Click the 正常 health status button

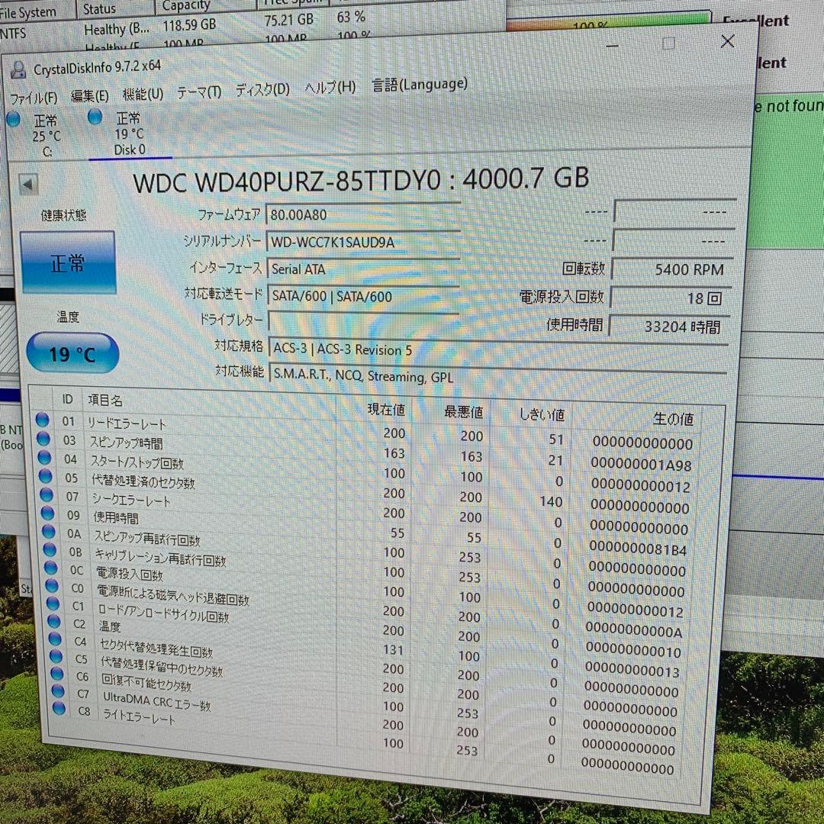click(68, 262)
